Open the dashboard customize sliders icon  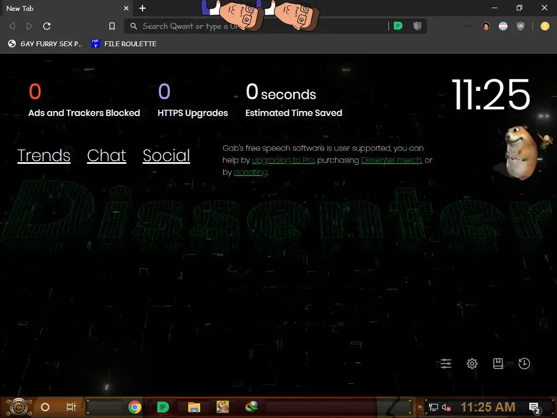click(x=446, y=364)
